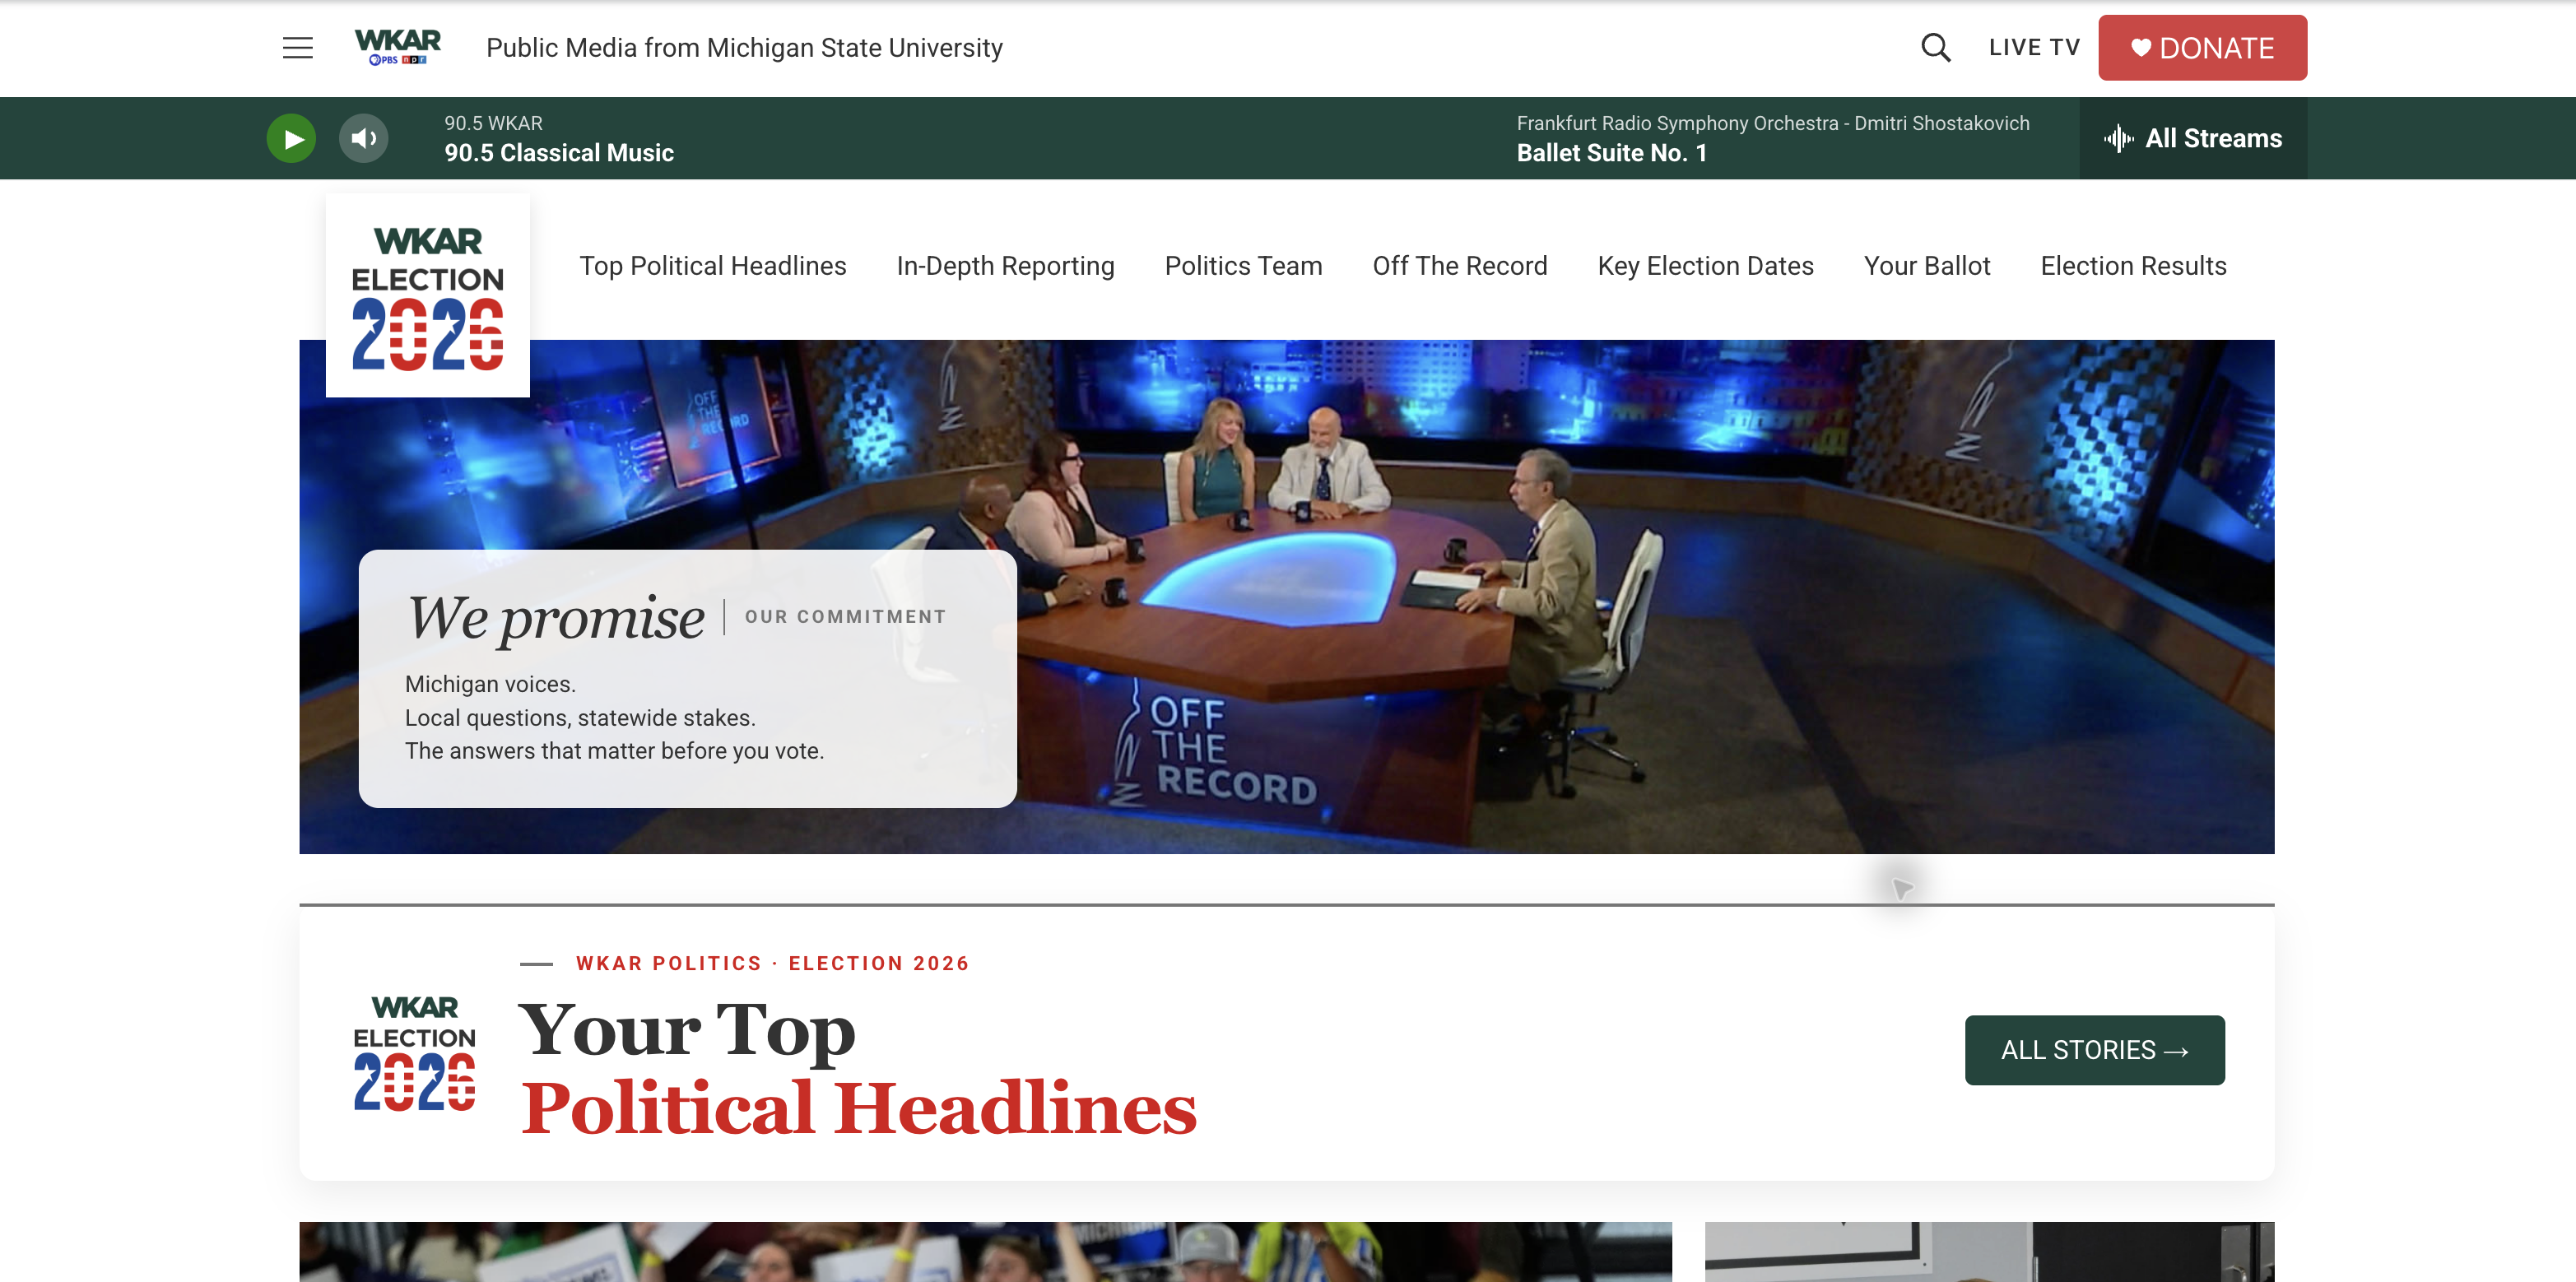Click the ALL STORIES button
Screen dimensions: 2576x1282
coord(2094,1050)
